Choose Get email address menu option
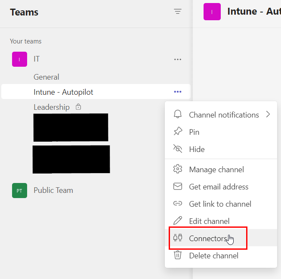This screenshot has height=279, width=281. pos(219,187)
